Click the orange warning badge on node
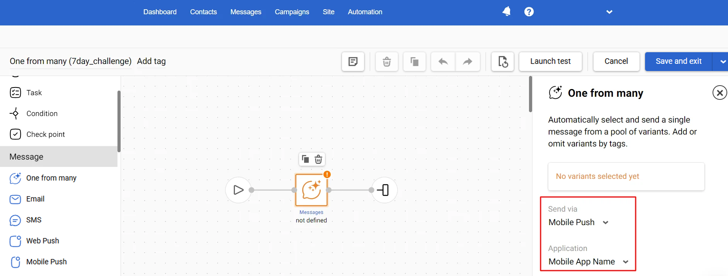Screen dimensions: 728x276 coord(327,174)
